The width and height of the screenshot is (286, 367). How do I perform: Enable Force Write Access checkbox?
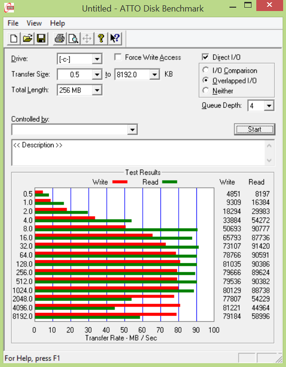pyautogui.click(x=118, y=57)
